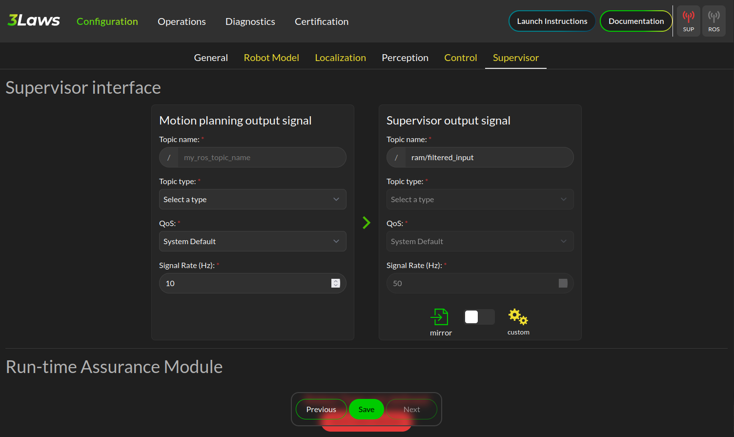Screen dimensions: 734x437
Task: Click the motion planning Signal Rate stepper arrows
Action: click(335, 283)
